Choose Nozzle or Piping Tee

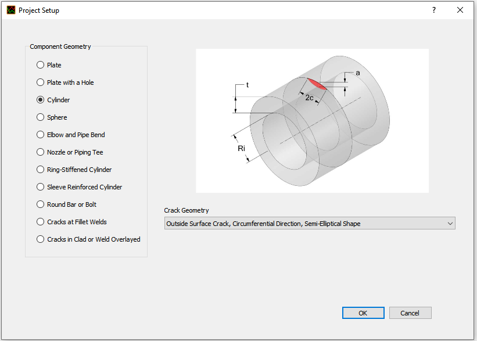41,152
